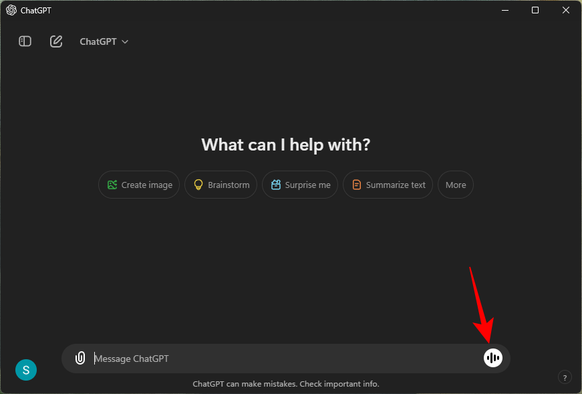
Task: Open help via the question mark icon
Action: pos(565,377)
